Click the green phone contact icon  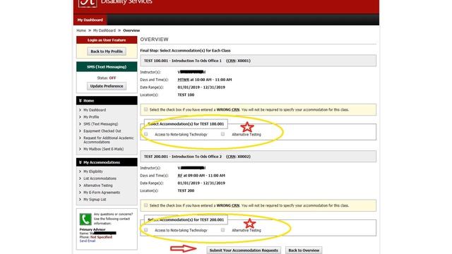pos(85,219)
